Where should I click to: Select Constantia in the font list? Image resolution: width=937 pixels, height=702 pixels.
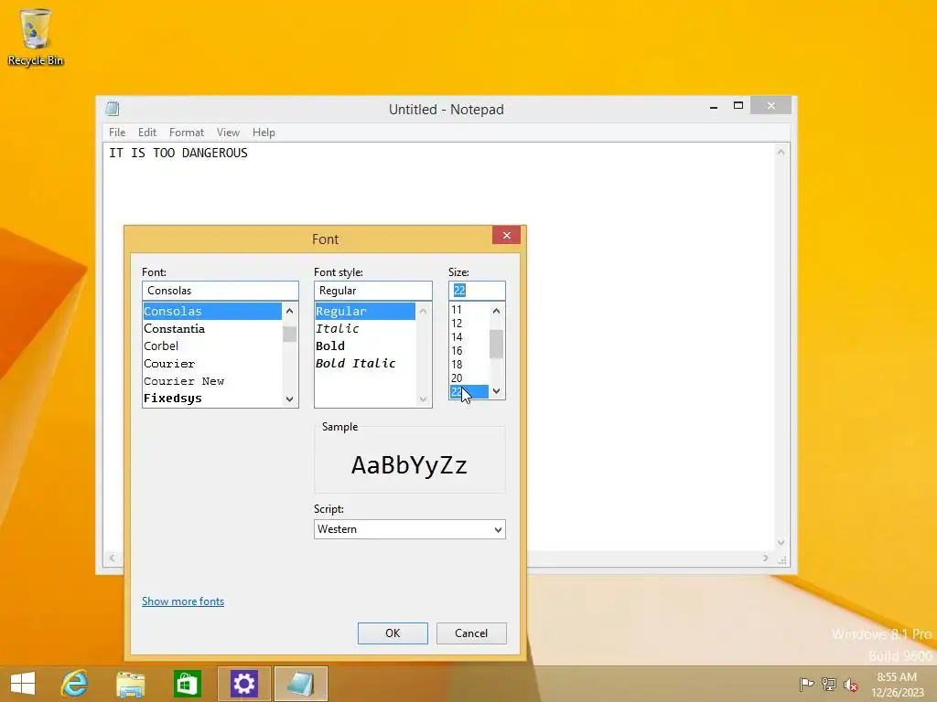pyautogui.click(x=212, y=329)
